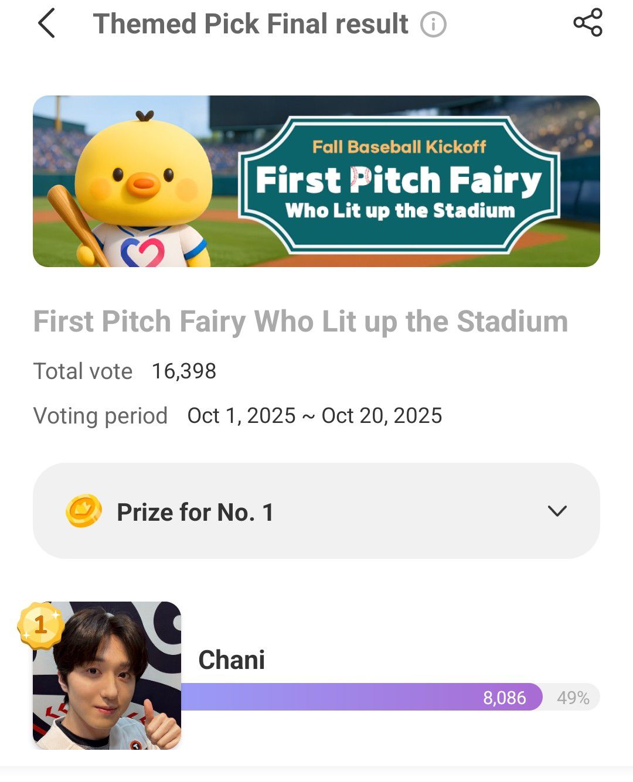Tap the Total vote count 16,398

184,371
